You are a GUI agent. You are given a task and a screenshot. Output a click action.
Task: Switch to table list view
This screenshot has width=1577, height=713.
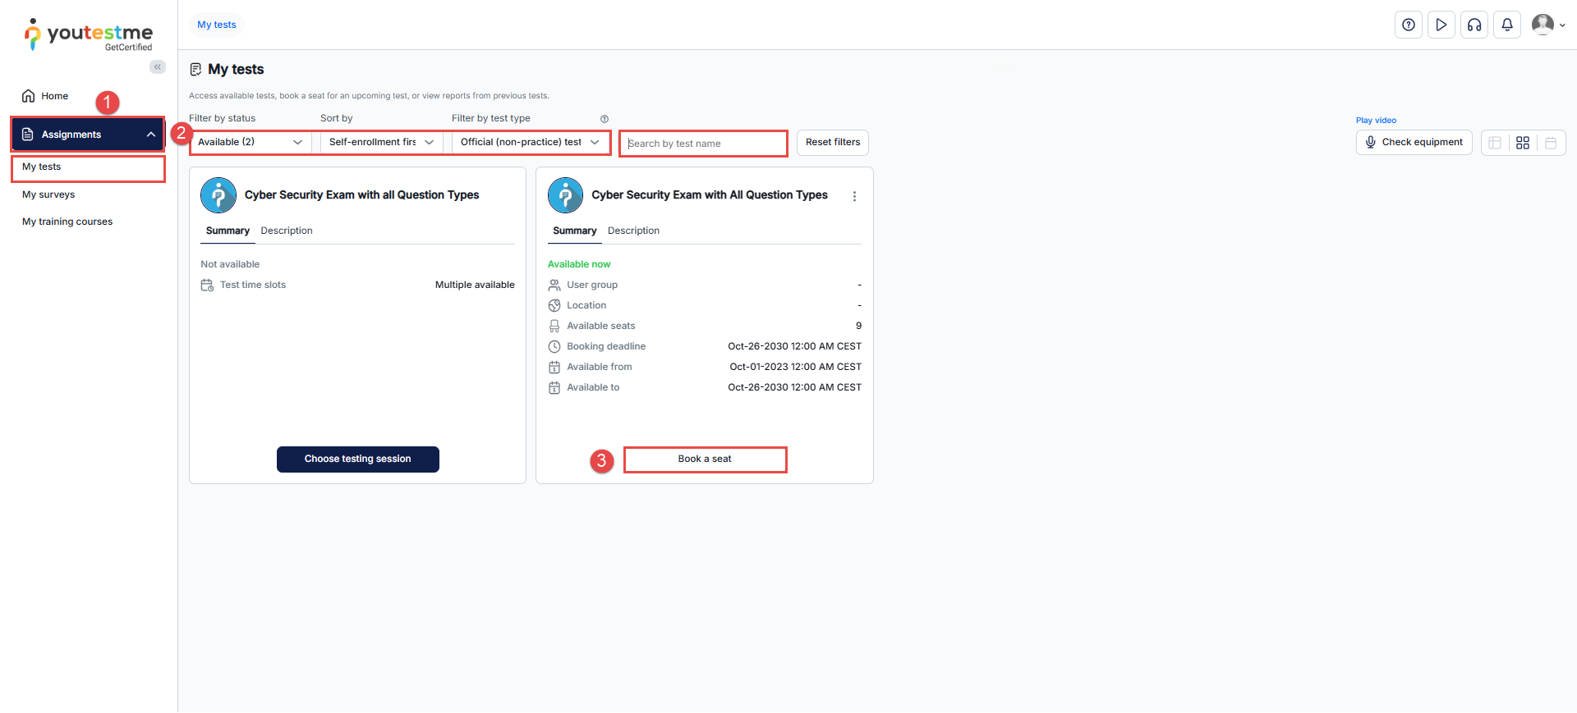[x=1495, y=143]
